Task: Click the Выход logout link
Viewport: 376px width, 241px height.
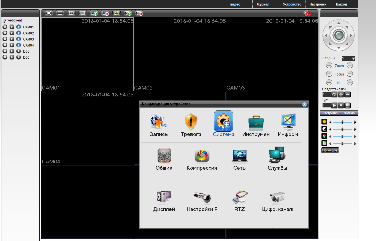Action: pyautogui.click(x=341, y=4)
